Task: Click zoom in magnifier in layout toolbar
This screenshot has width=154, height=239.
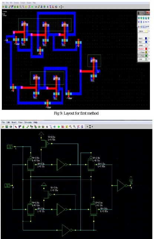Action: click(20, 7)
